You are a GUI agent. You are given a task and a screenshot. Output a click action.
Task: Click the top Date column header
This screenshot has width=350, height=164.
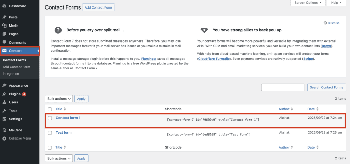[311, 109]
